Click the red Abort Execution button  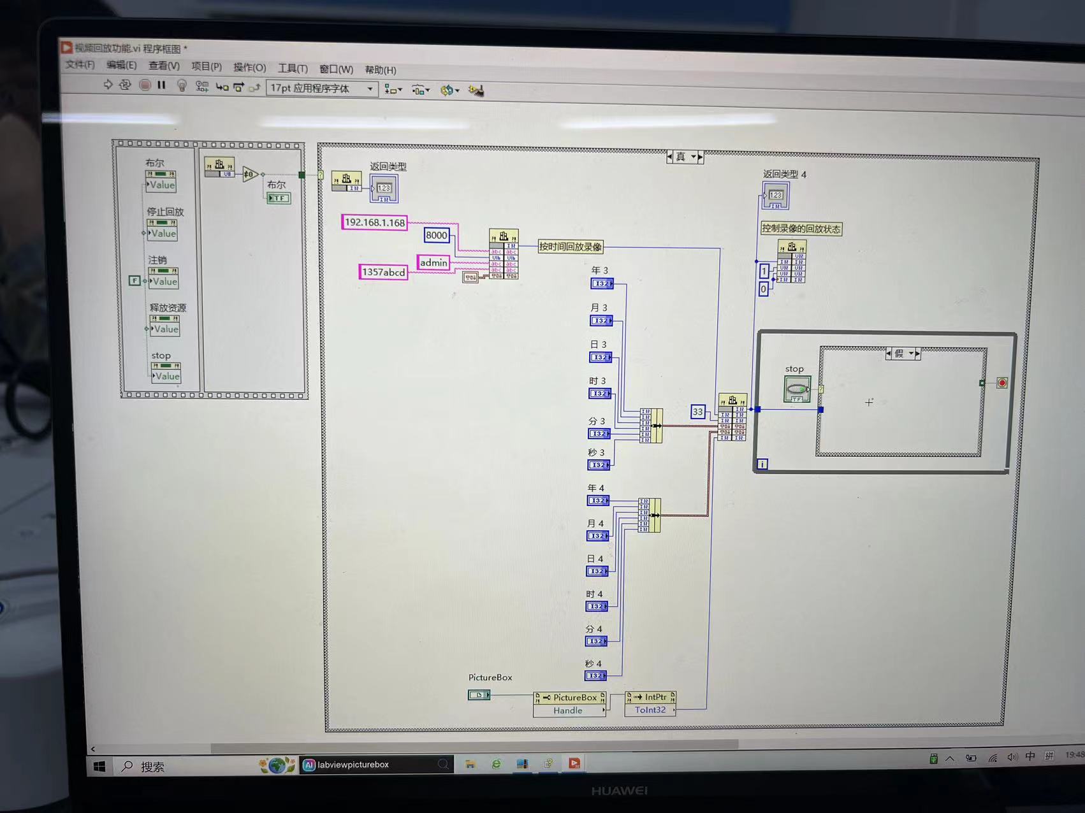145,85
